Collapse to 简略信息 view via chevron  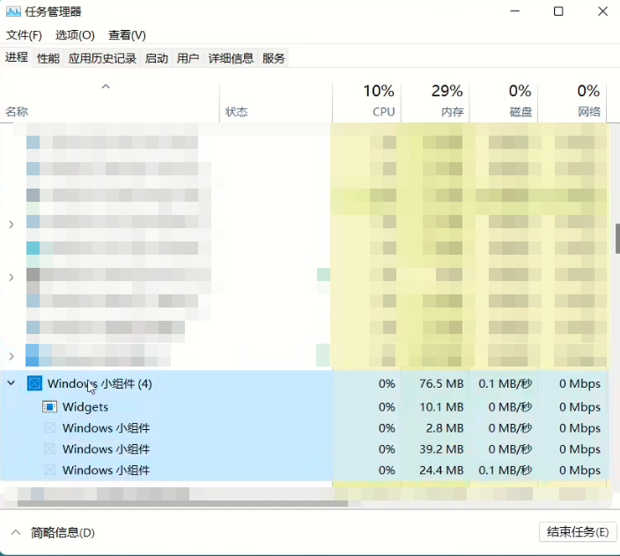pyautogui.click(x=16, y=532)
